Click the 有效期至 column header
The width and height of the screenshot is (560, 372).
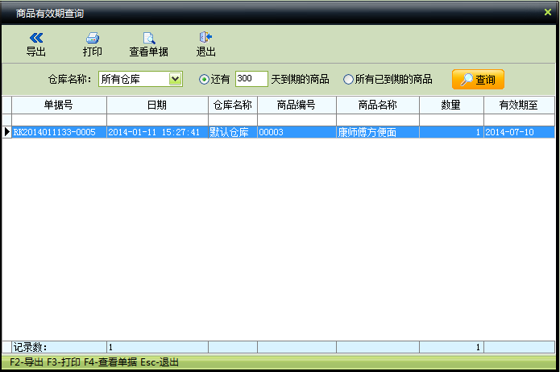click(x=519, y=105)
